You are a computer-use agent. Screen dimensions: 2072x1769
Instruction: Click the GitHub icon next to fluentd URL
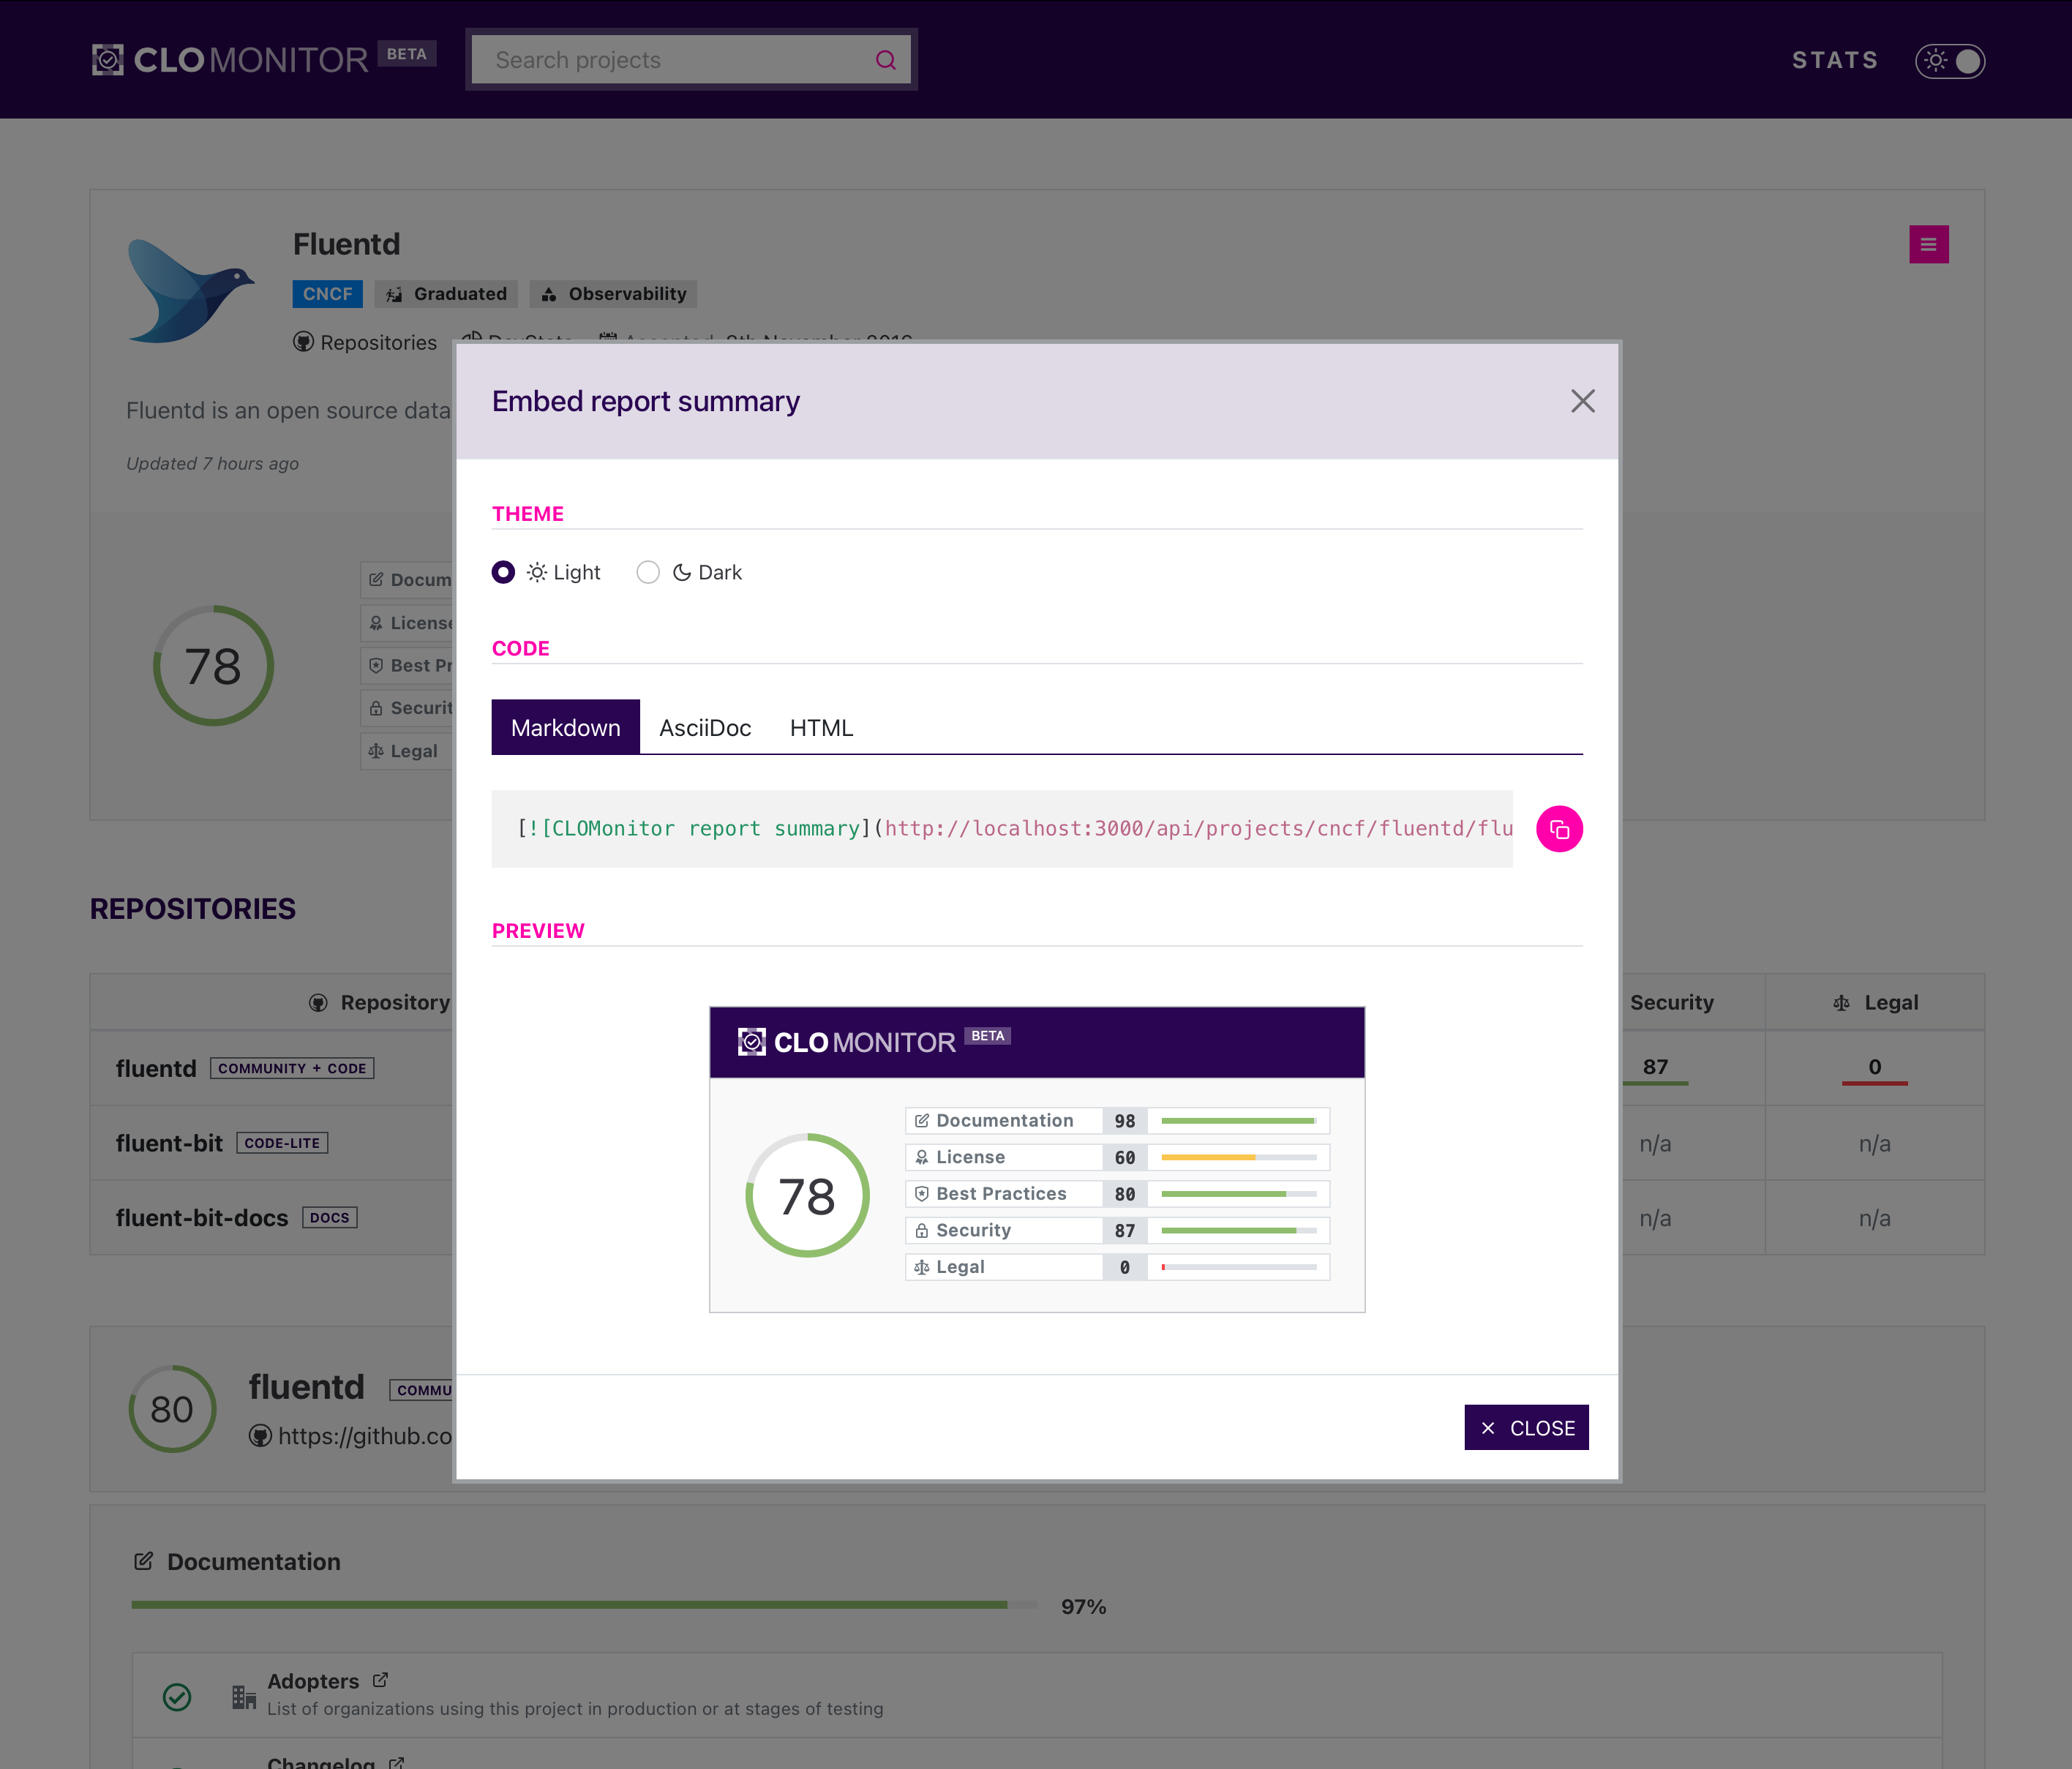tap(260, 1436)
